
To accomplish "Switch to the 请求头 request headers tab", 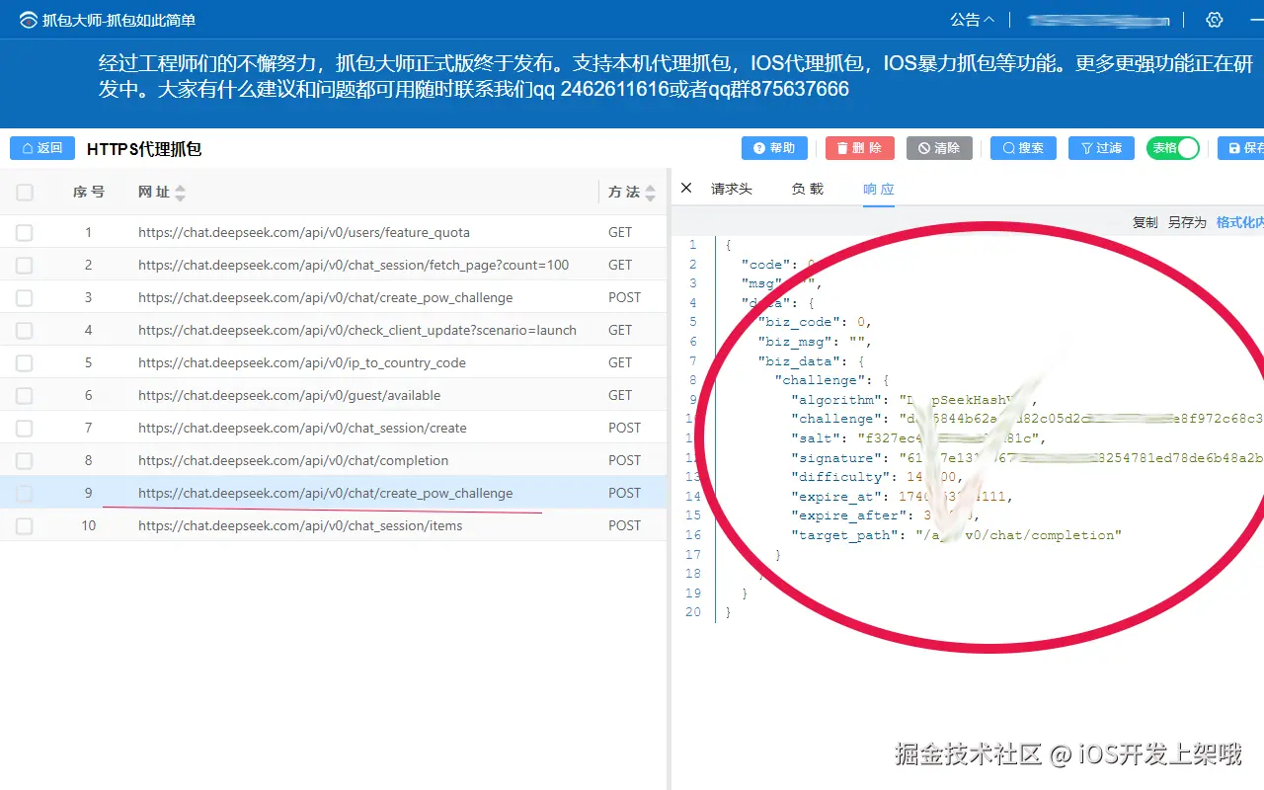I will coord(732,189).
